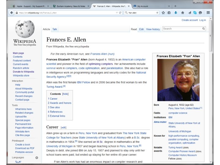This screenshot has width=220, height=165.
Task: Select the Article tab
Action: [x=46, y=29]
